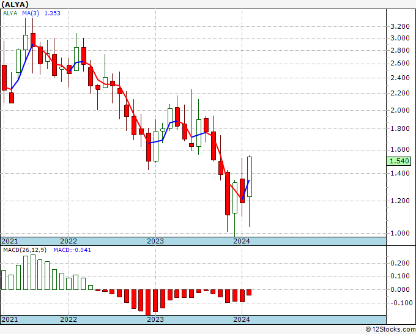416x334 pixels.
Task: Click 2024 on the MACD panel timeline
Action: tap(242, 319)
